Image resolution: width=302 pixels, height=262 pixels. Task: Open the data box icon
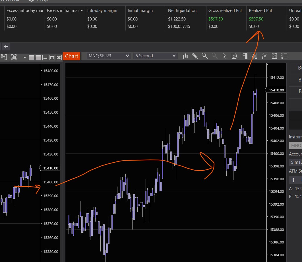[234, 56]
